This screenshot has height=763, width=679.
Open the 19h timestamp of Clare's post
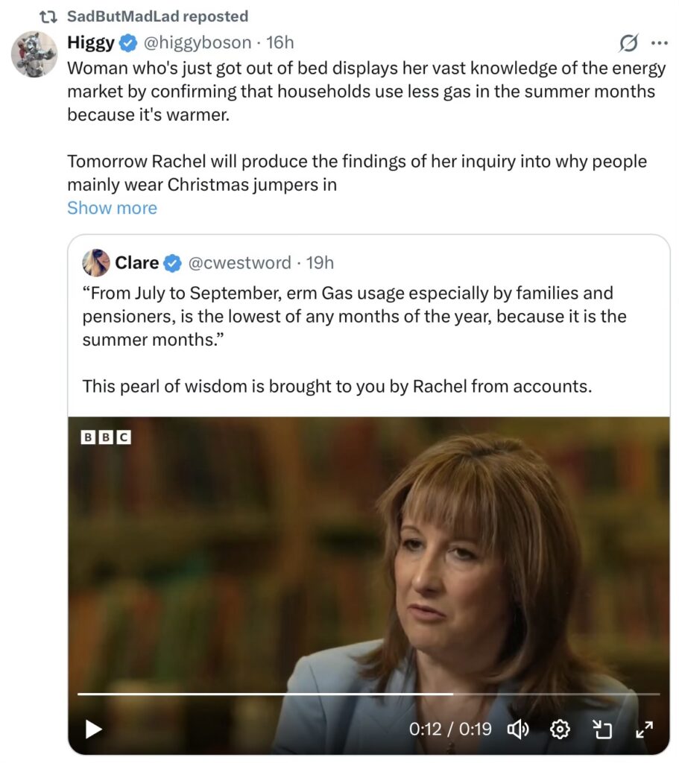click(x=320, y=262)
